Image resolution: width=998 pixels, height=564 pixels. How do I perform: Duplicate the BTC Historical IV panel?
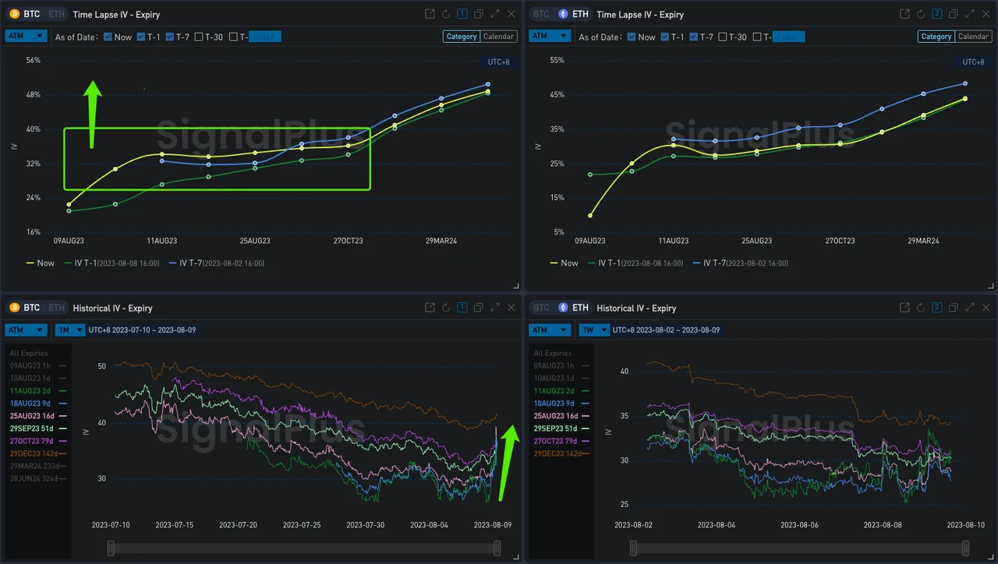click(479, 308)
